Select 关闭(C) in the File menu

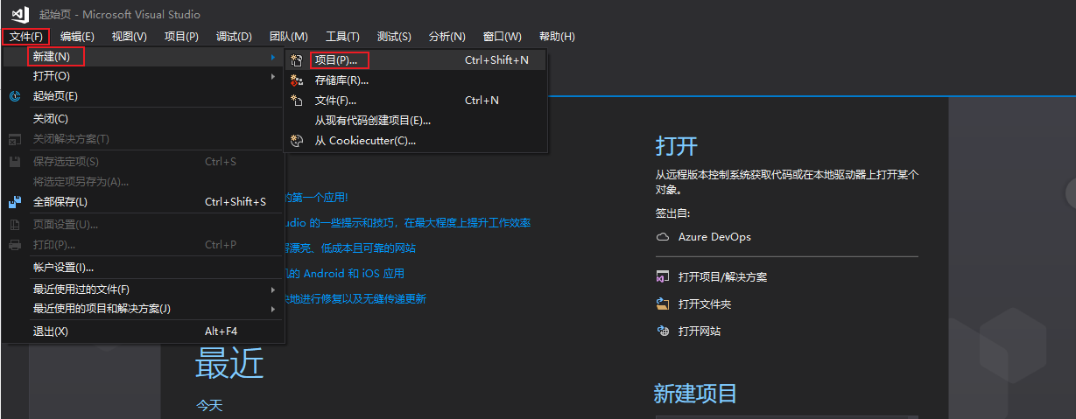point(144,119)
